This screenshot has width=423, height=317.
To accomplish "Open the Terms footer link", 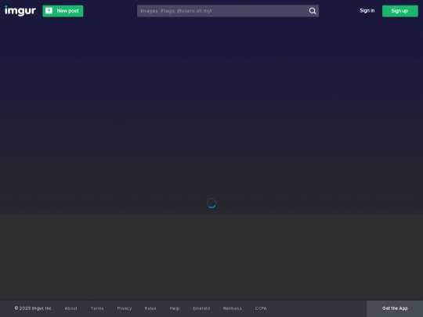I will (97, 308).
